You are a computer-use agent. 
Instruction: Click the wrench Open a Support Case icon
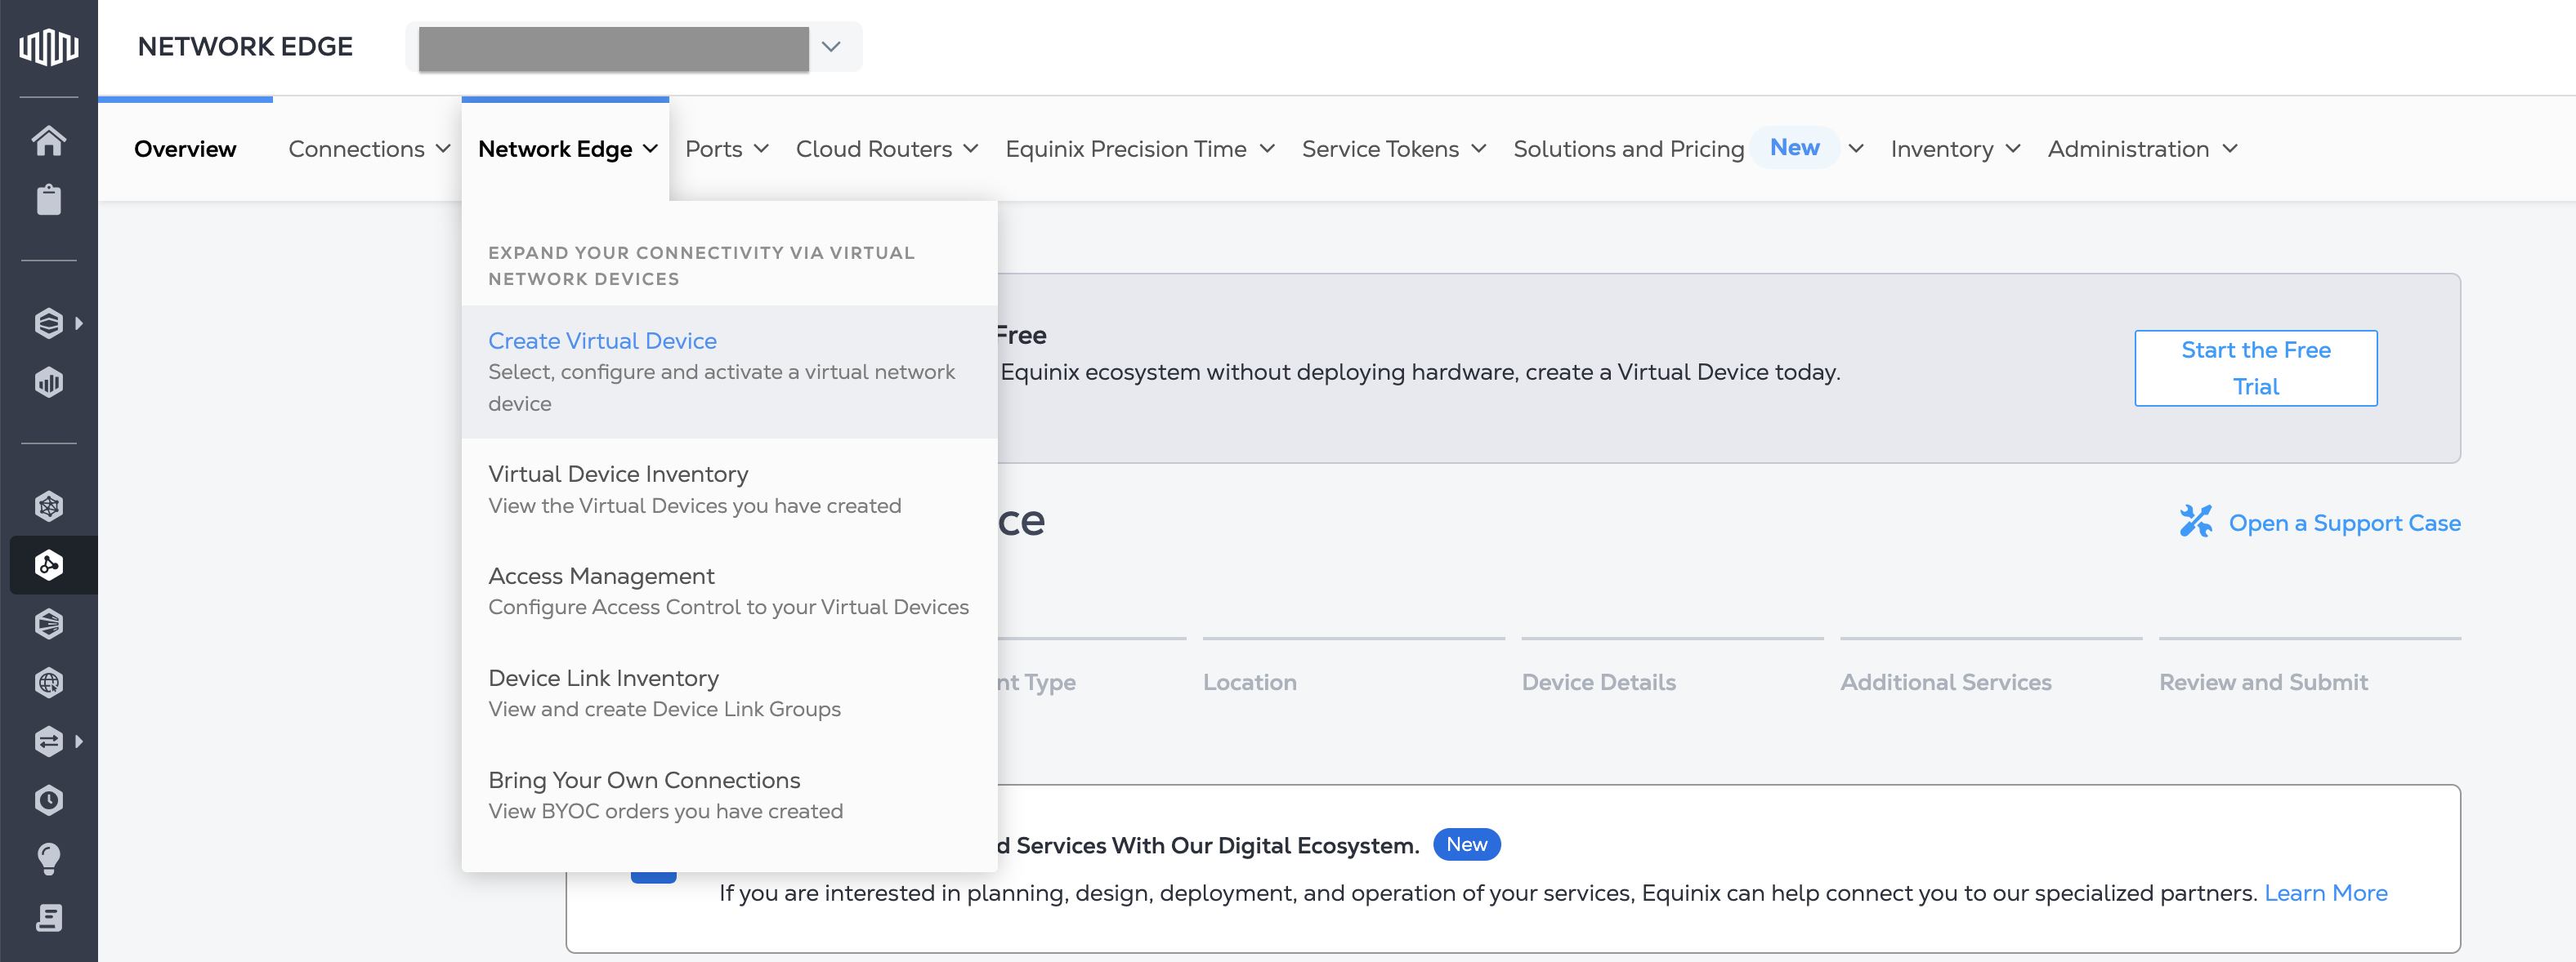[2197, 522]
